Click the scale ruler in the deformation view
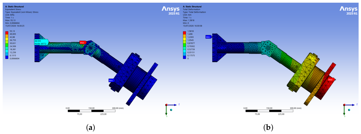The height and width of the screenshot is (134, 361). click(269, 111)
